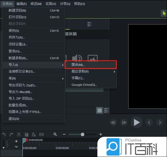
Task: Select 媒体(M)... in the import submenu
Action: coord(91,65)
